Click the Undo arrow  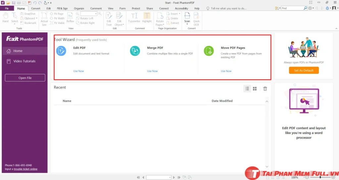(x=35, y=3)
